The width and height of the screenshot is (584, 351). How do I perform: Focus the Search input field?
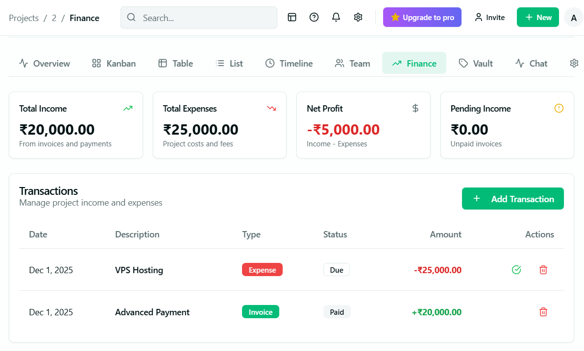206,18
